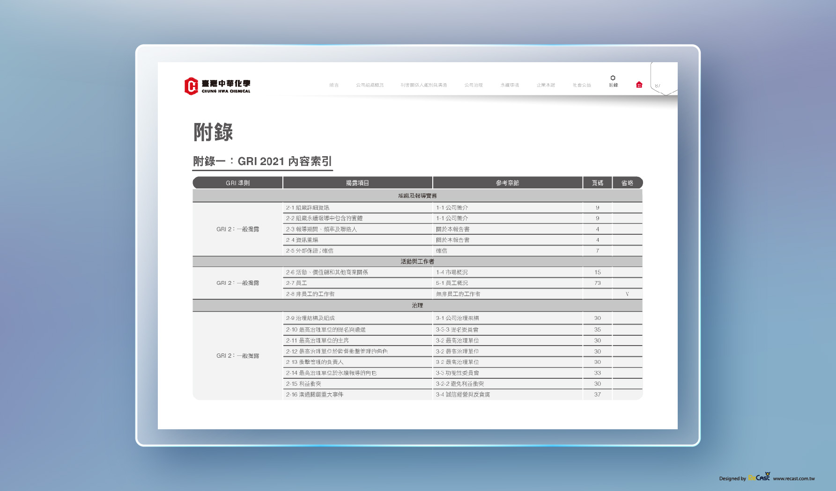Click the 頁碼 column header
Viewport: 836px width, 491px height.
(x=597, y=183)
